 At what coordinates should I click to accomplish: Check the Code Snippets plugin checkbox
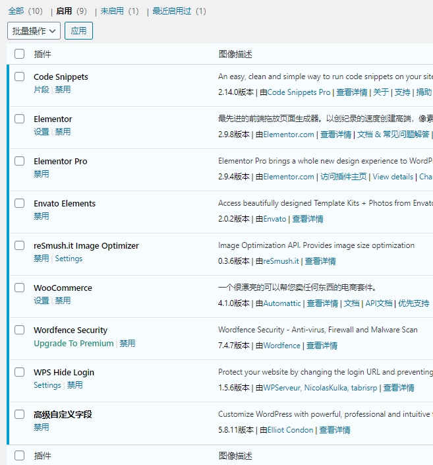point(20,77)
